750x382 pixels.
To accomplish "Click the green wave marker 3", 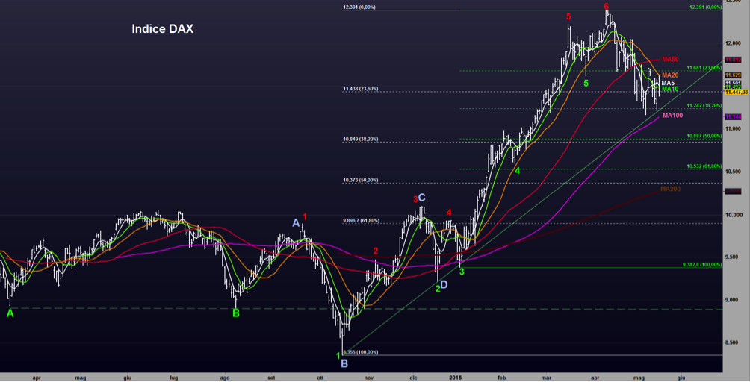I will click(462, 272).
